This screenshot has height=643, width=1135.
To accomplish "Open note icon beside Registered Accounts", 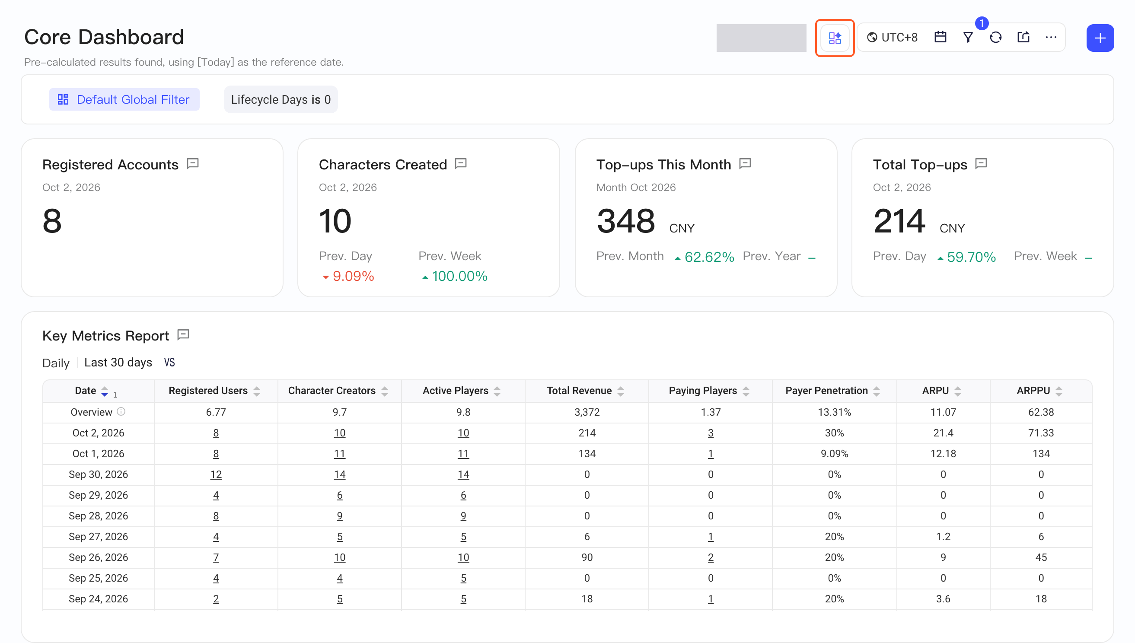I will [x=193, y=164].
